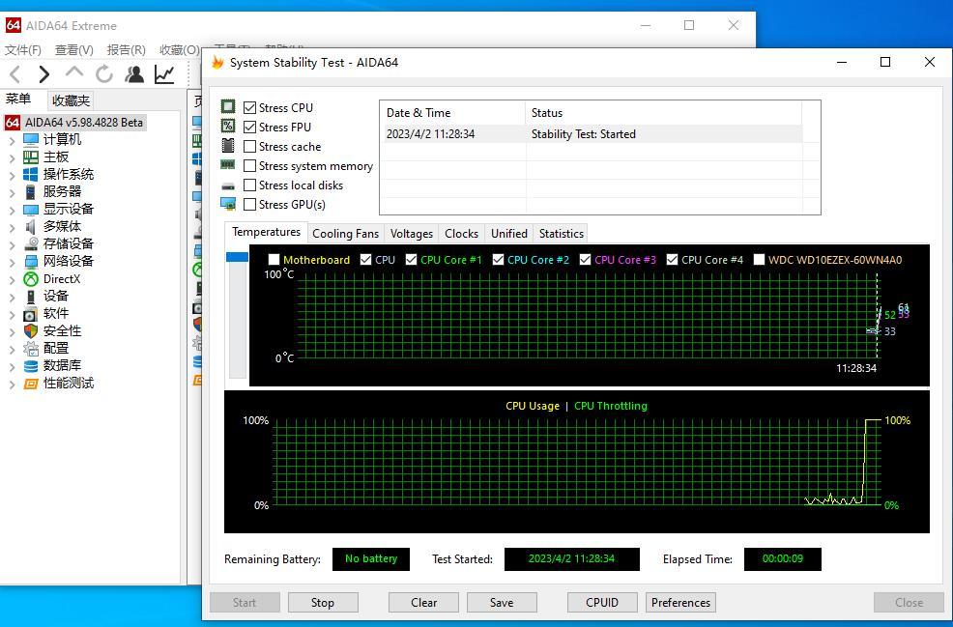Click the blue graph scale slider bar
Viewport: 953px width, 627px height.
click(237, 257)
